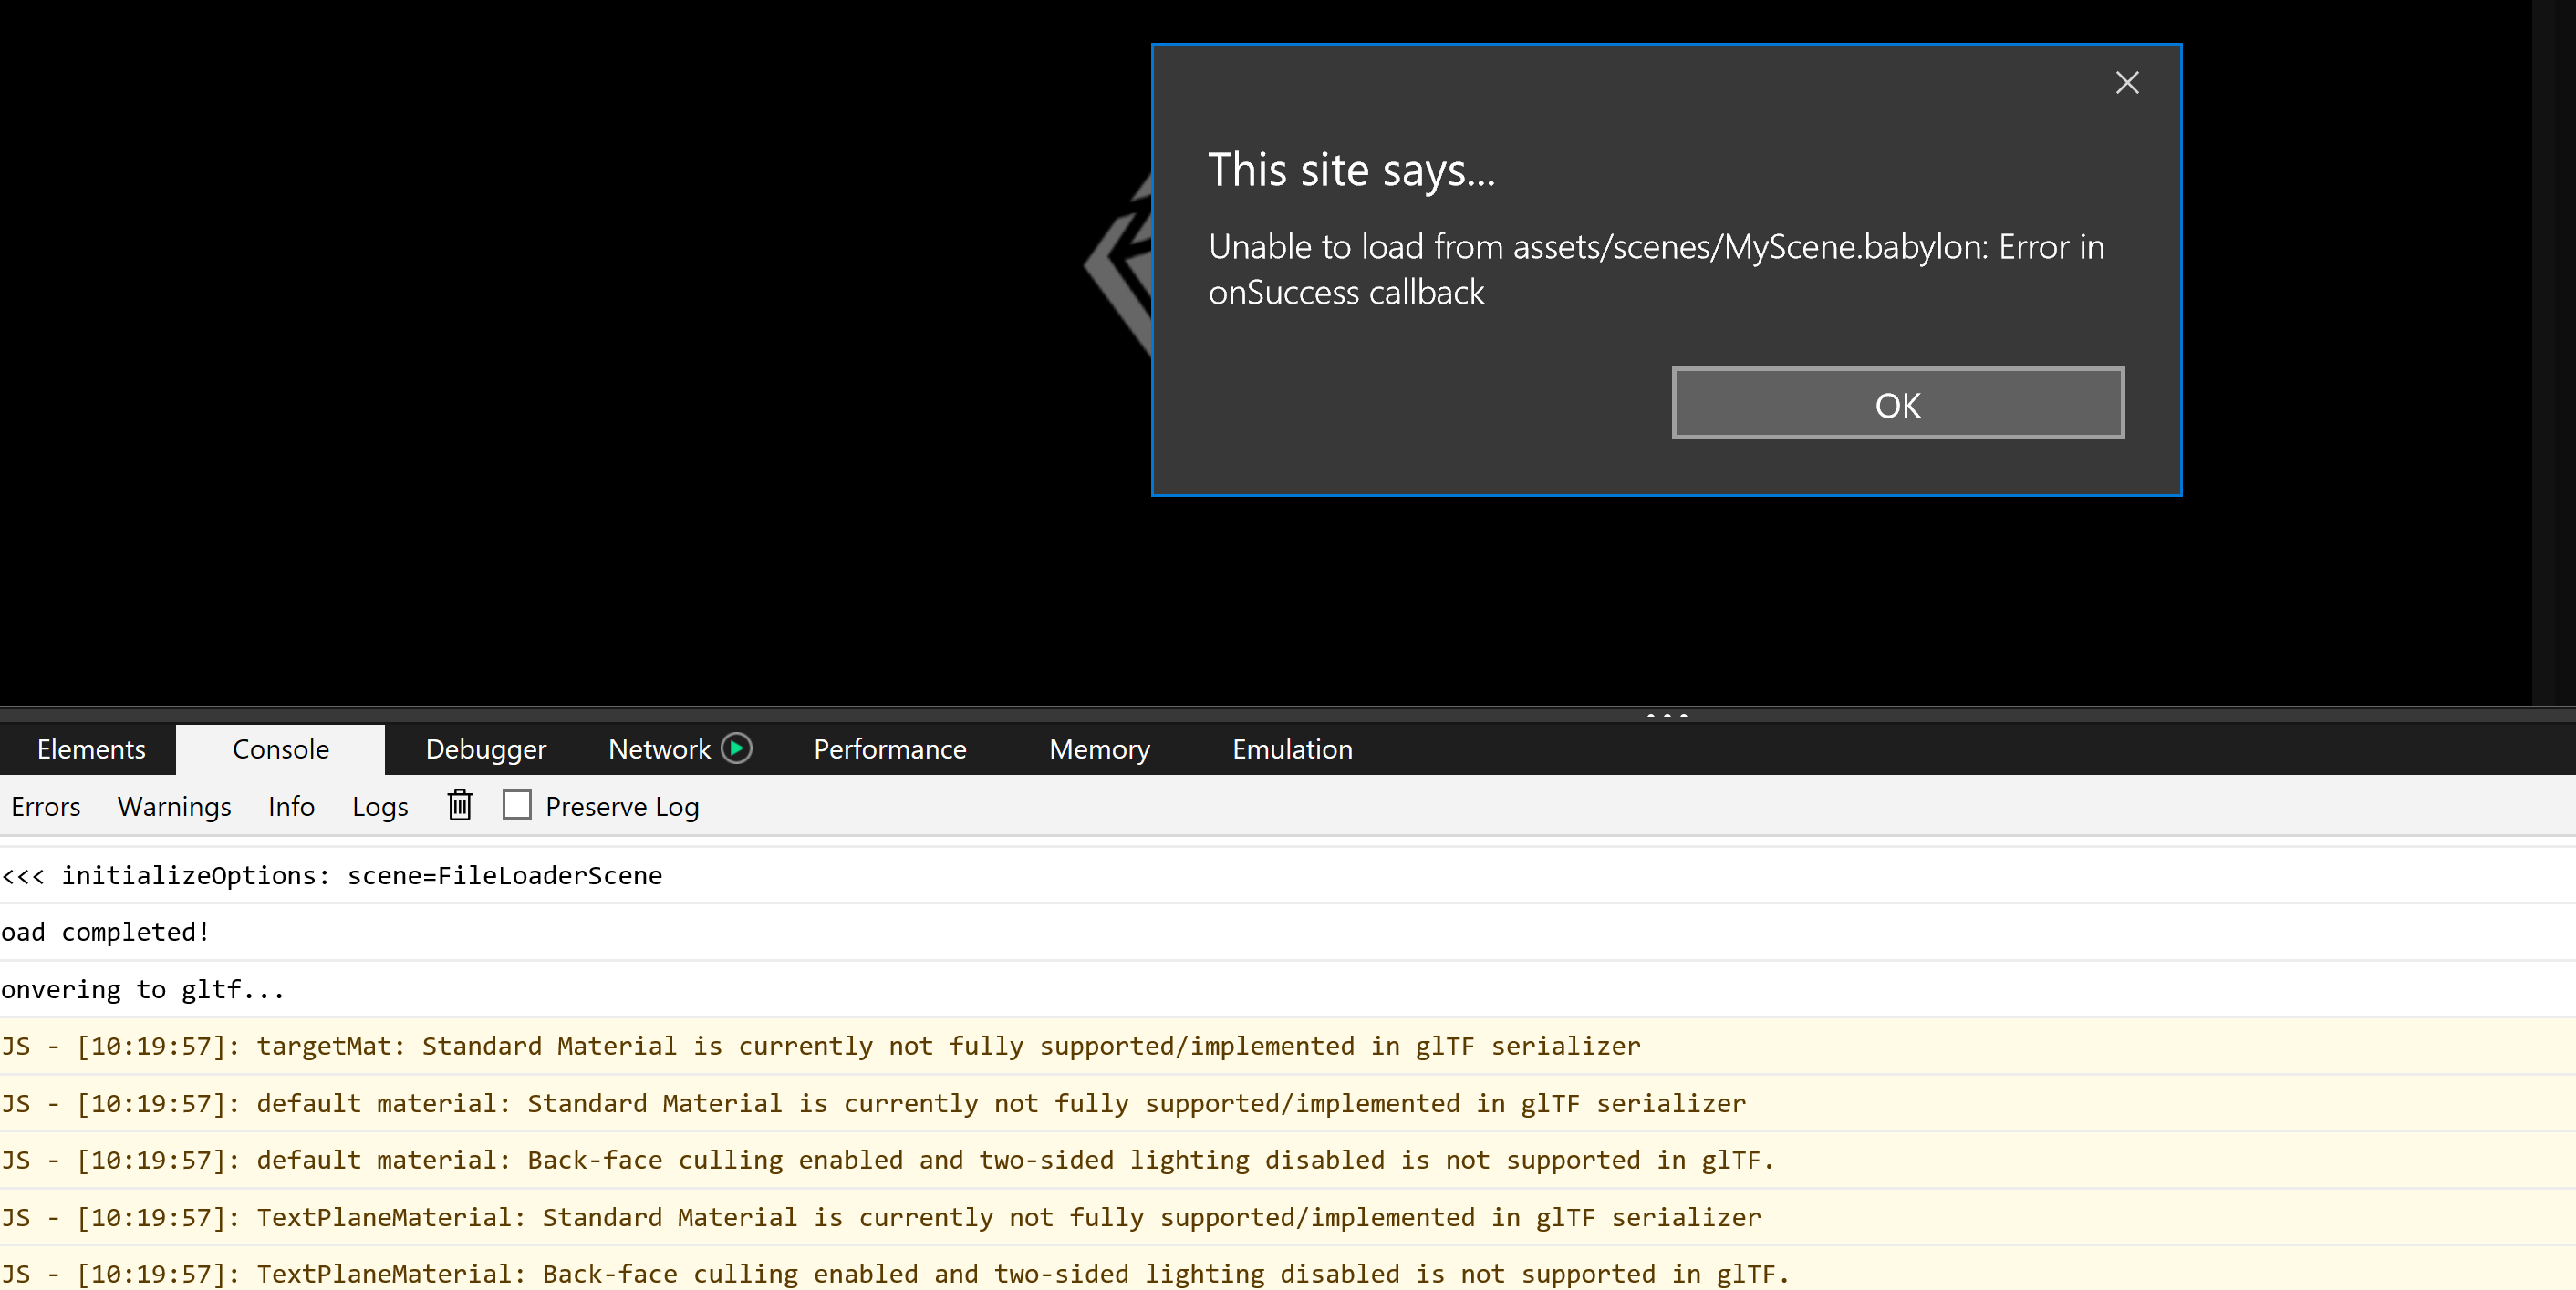
Task: Click OK in the error dialog
Action: [1897, 404]
